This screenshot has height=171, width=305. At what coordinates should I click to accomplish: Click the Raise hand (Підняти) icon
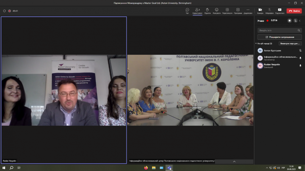(207, 11)
